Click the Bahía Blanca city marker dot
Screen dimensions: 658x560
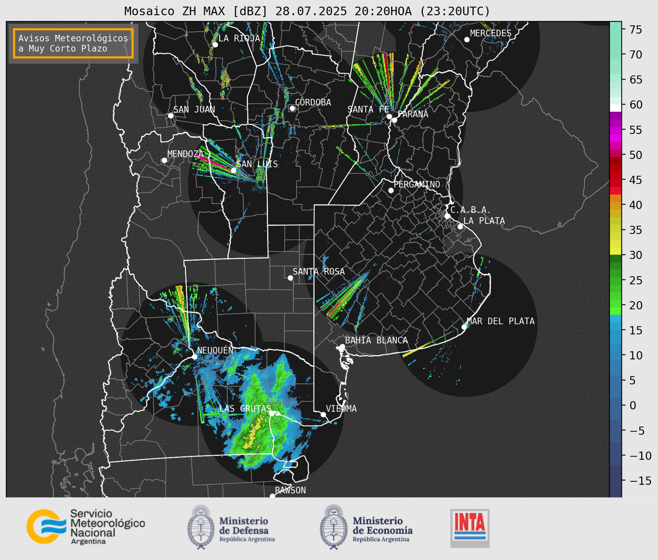point(342,347)
